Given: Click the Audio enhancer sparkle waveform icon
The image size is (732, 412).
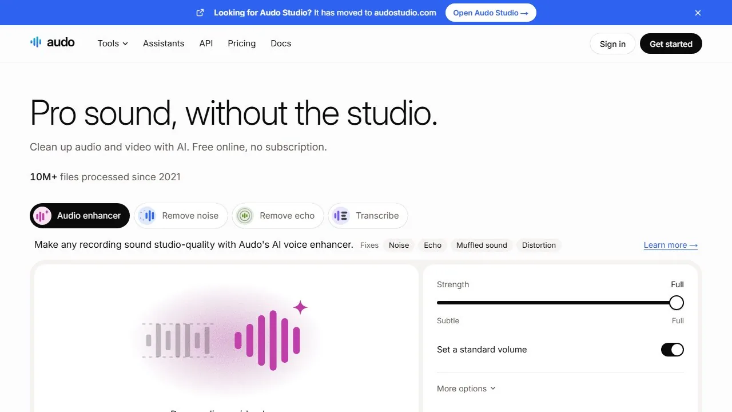Looking at the screenshot, I should (42, 216).
